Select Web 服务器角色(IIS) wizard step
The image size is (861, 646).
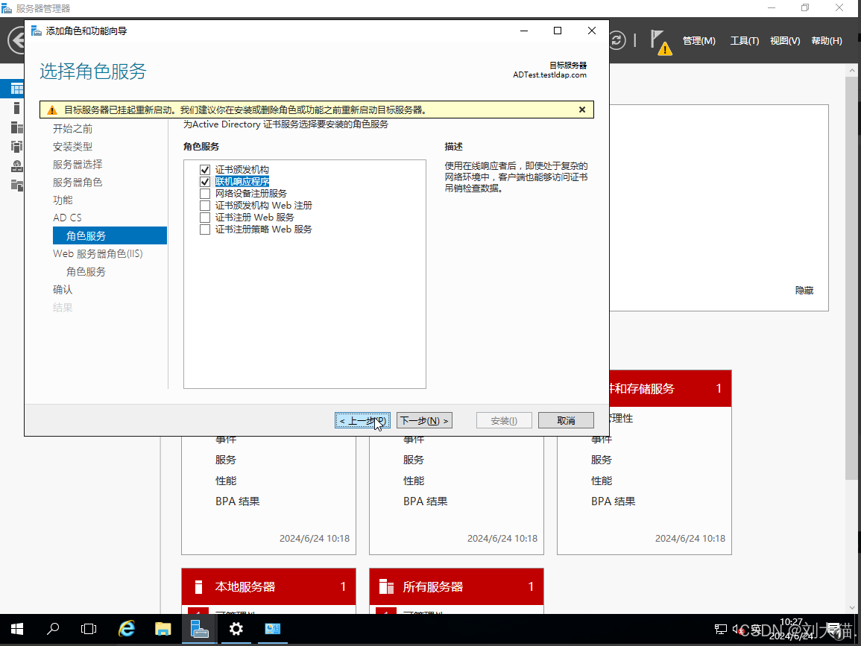(x=98, y=253)
